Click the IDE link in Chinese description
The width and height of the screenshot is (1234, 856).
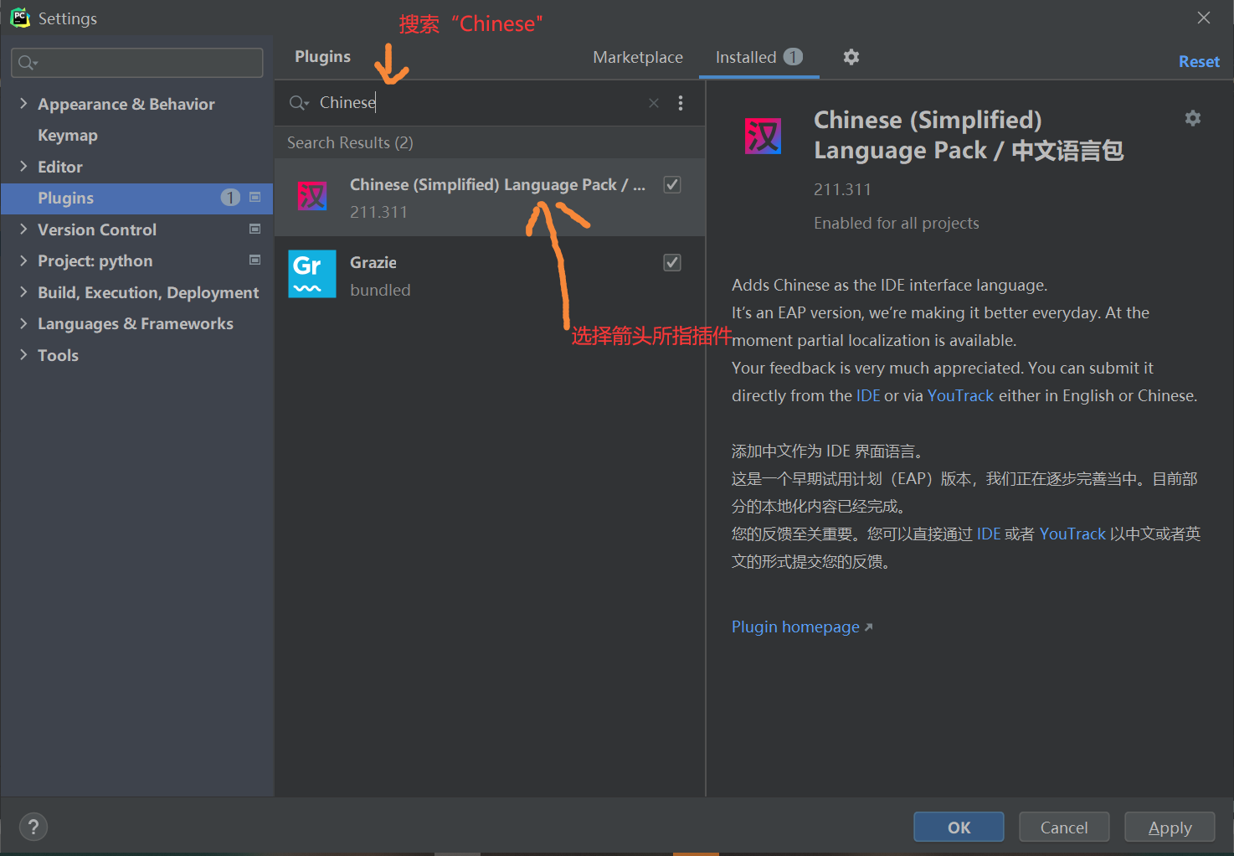[x=989, y=534]
